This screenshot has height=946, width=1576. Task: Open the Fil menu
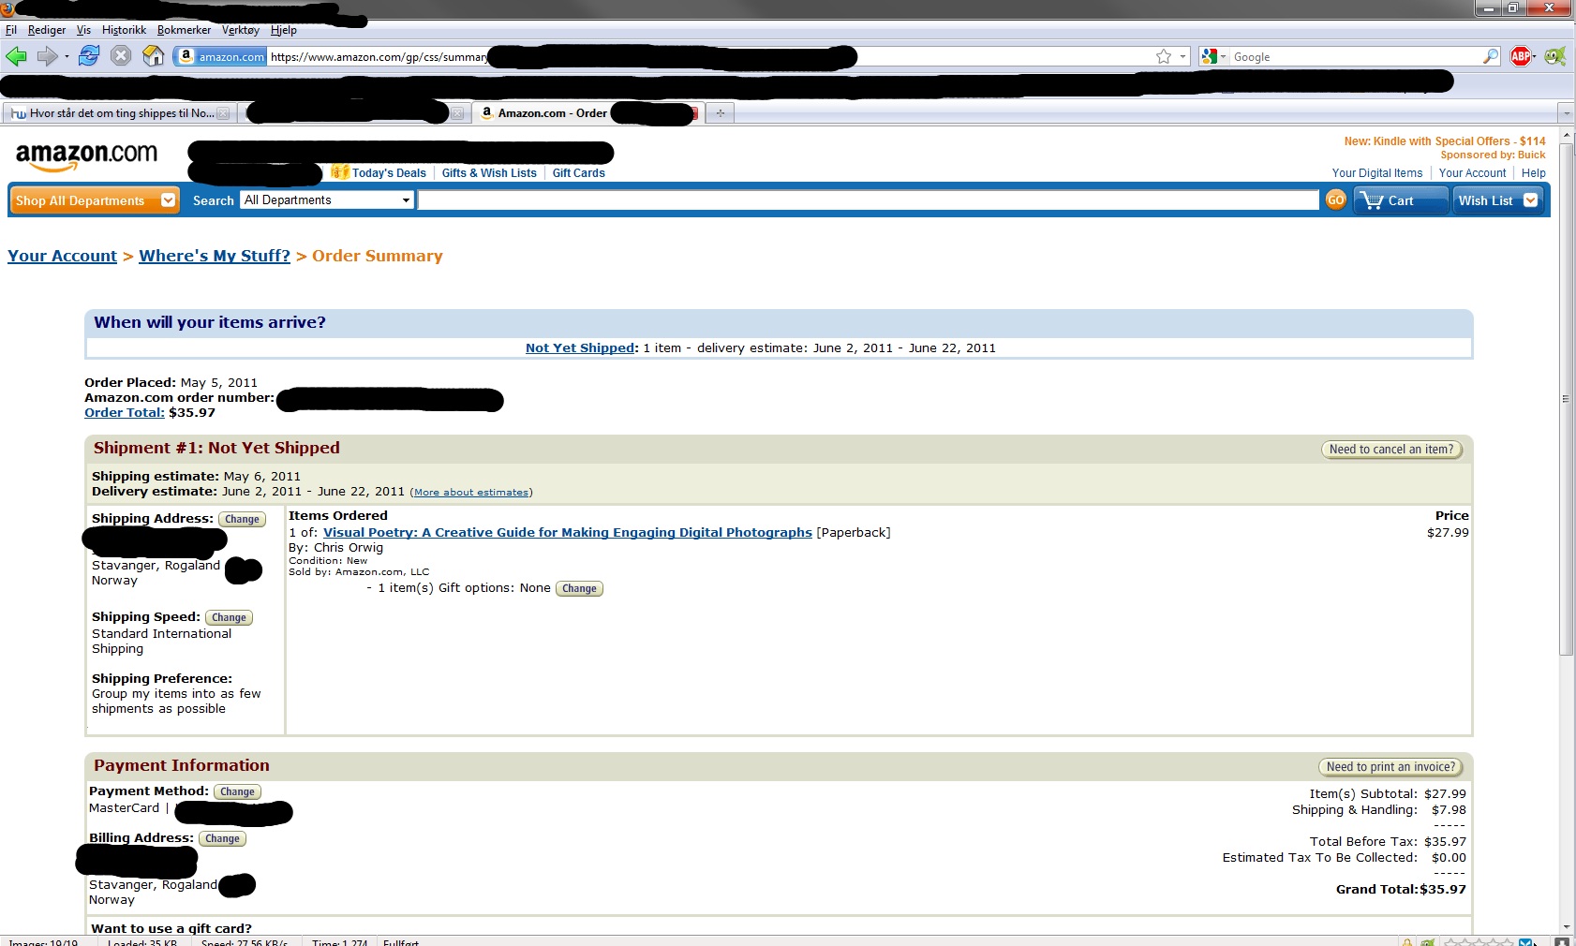pos(11,30)
